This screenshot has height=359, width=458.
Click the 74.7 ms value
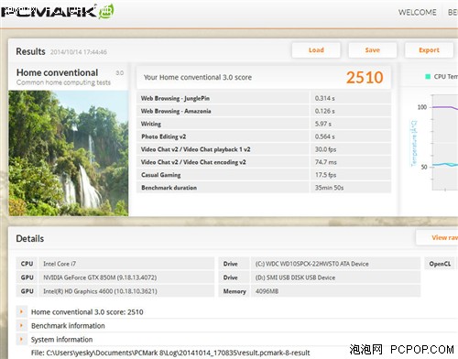click(x=326, y=162)
